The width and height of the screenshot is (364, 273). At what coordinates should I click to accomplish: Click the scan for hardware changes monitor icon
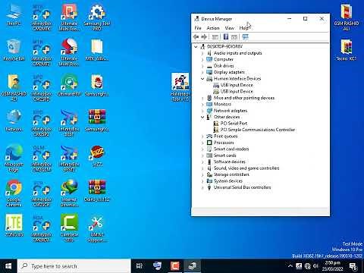tap(245, 37)
